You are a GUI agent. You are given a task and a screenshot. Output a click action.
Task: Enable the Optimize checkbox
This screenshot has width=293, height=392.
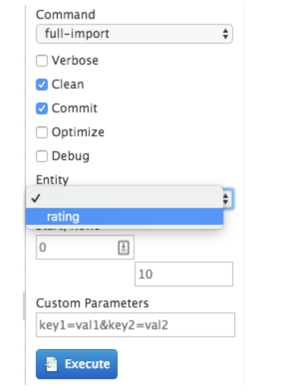(42, 132)
